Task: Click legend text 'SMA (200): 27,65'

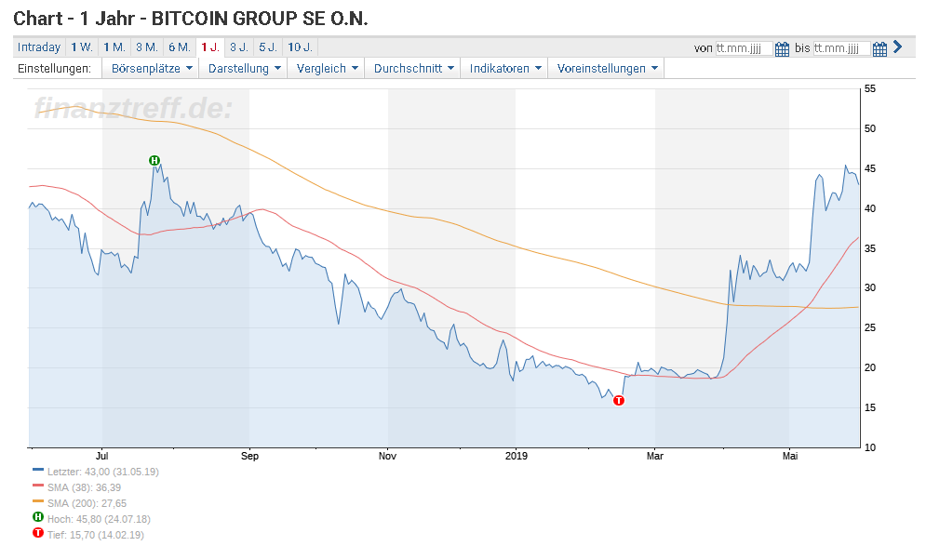Action: point(87,503)
